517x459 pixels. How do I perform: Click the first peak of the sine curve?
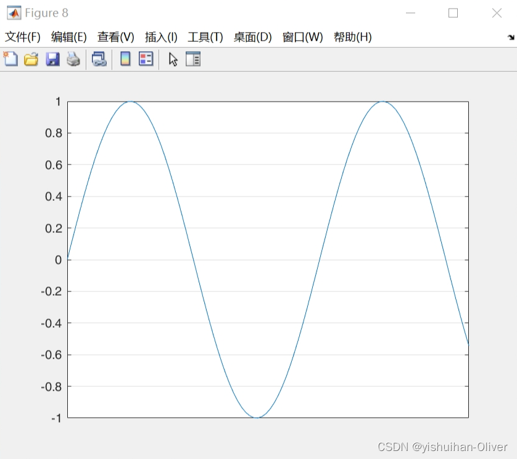131,102
